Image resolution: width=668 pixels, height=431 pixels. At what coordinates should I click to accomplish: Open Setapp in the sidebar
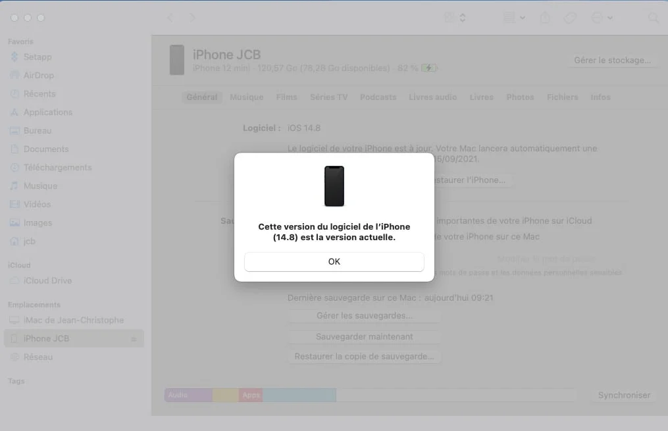[38, 57]
